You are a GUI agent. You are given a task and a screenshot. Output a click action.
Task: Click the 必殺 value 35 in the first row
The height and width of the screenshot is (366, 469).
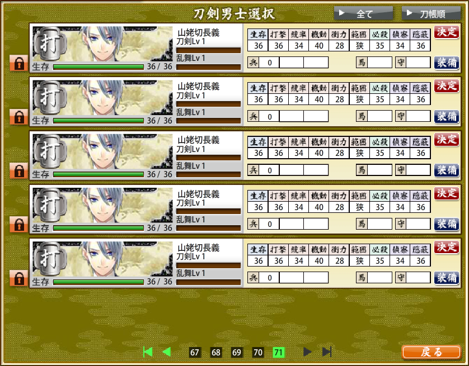point(380,46)
